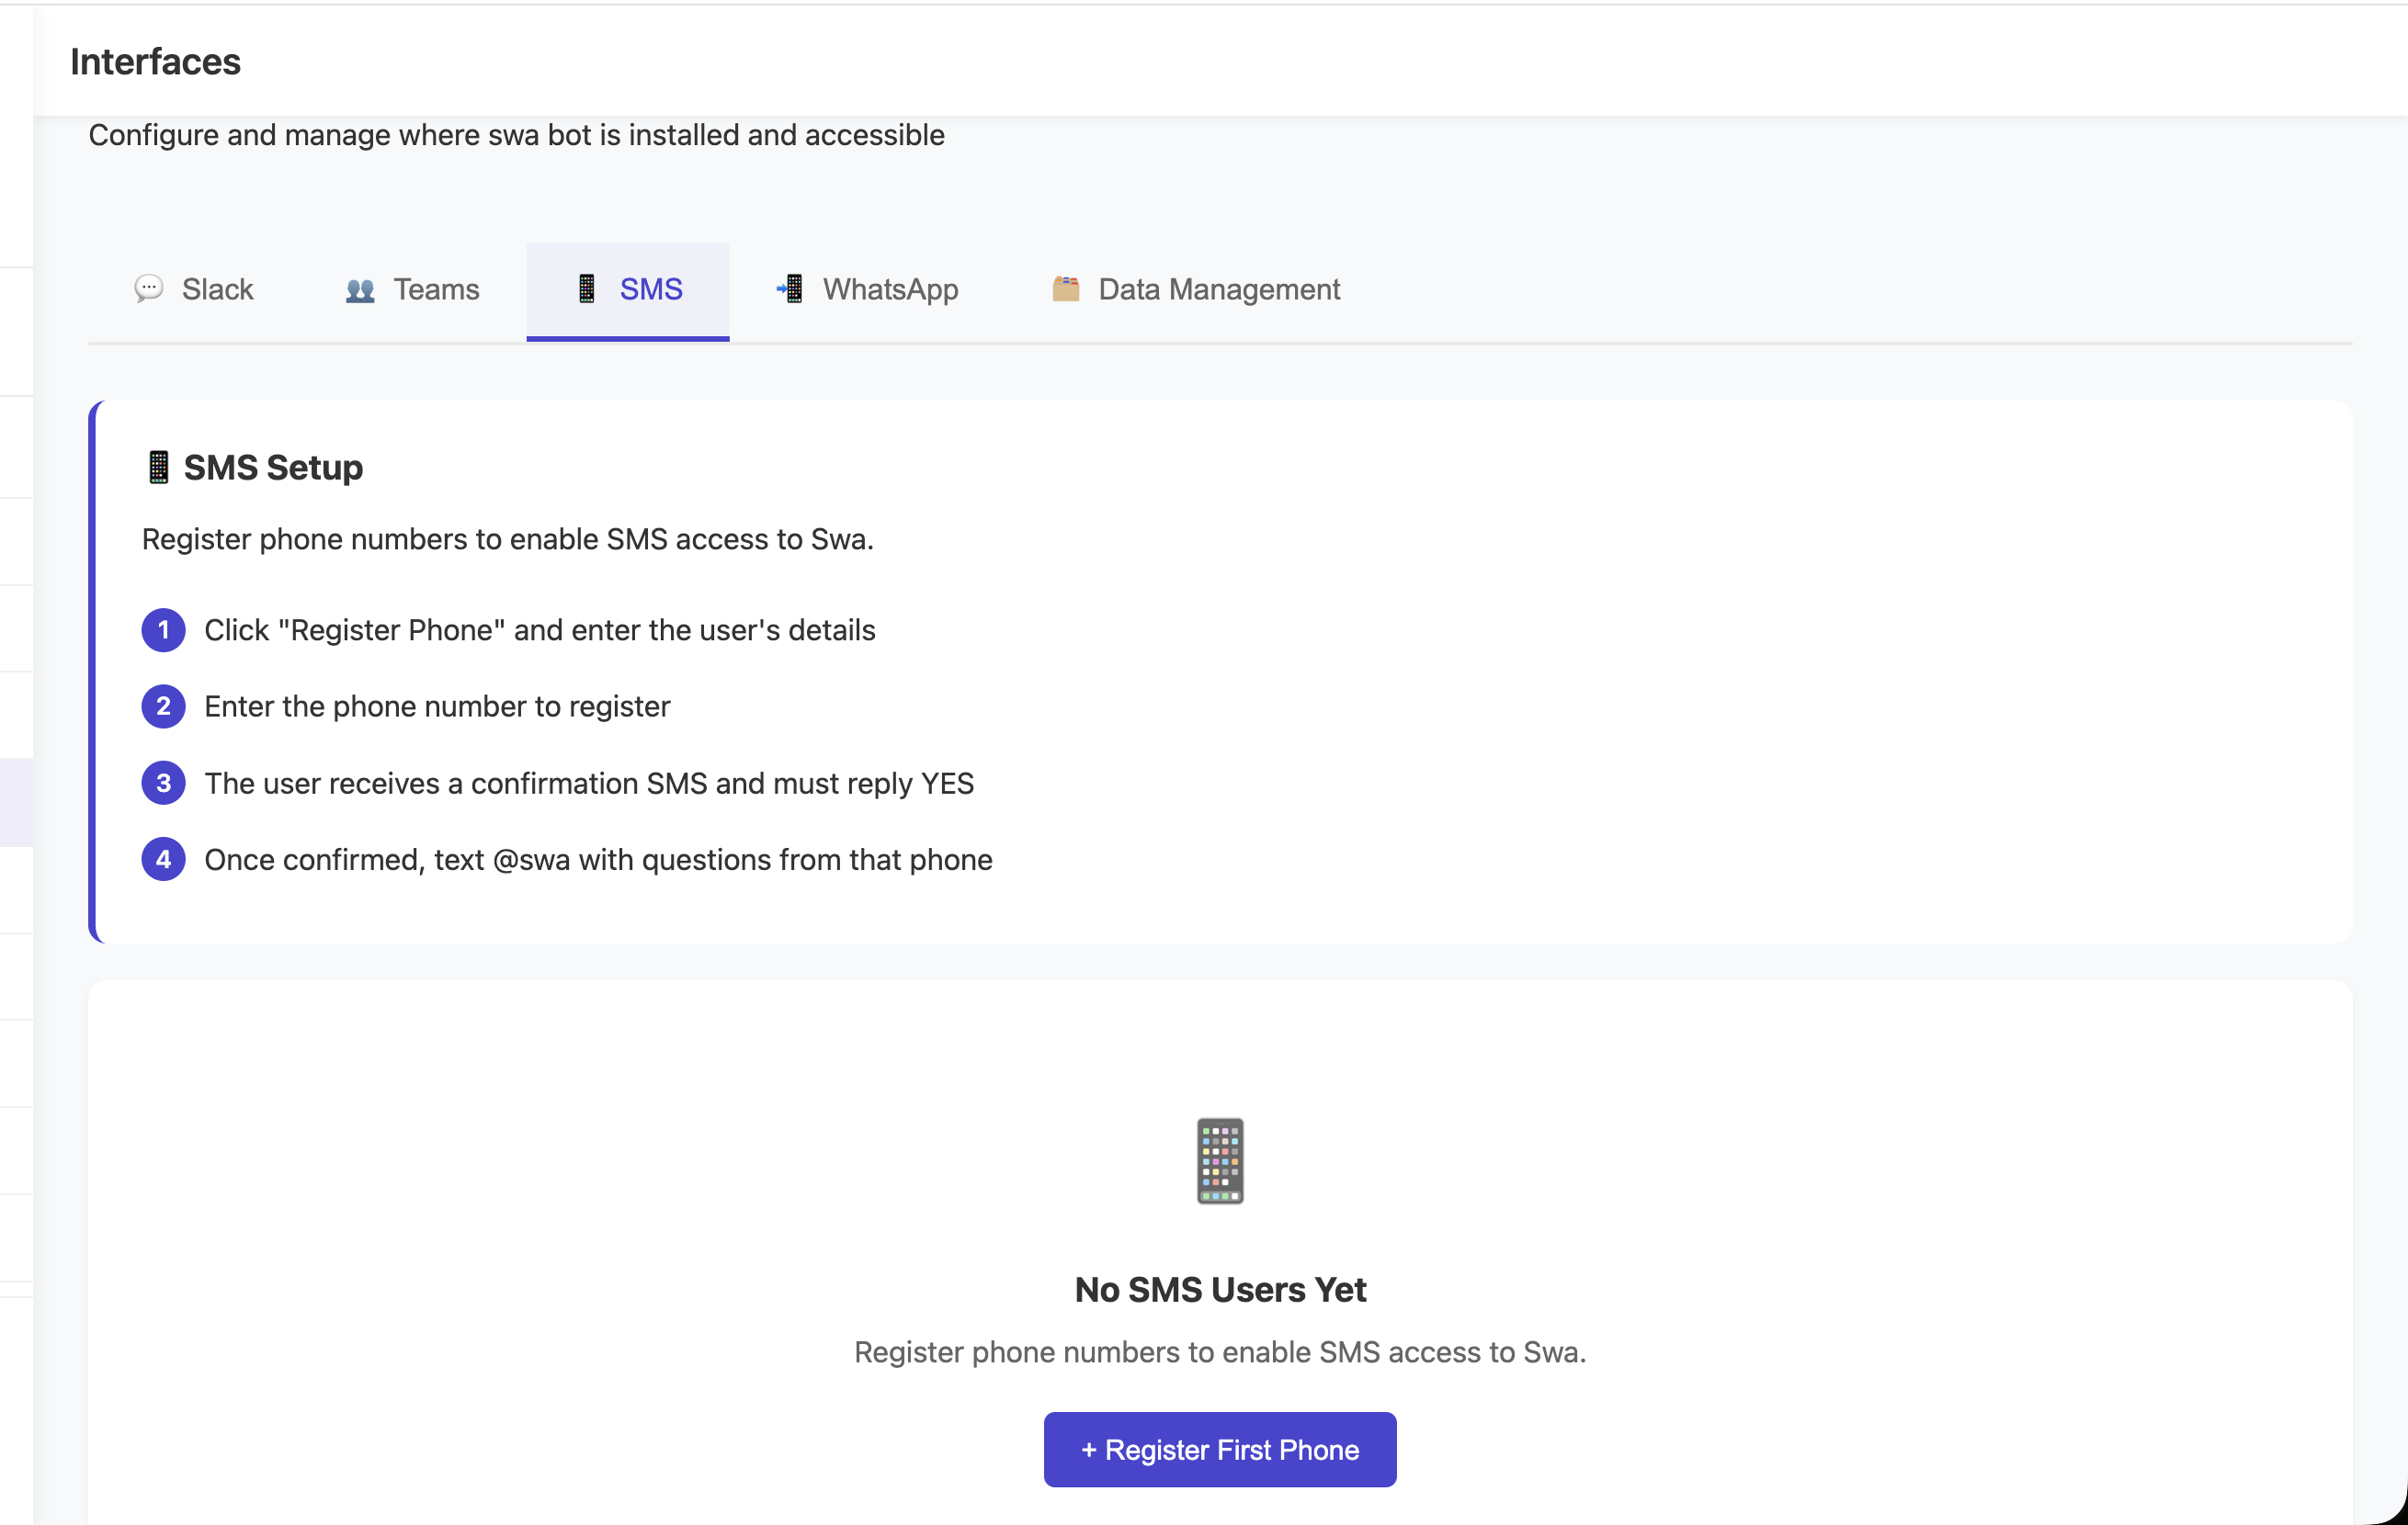Click the mobile phone icon on the SMS tab
2408x1525 pixels.
click(588, 288)
